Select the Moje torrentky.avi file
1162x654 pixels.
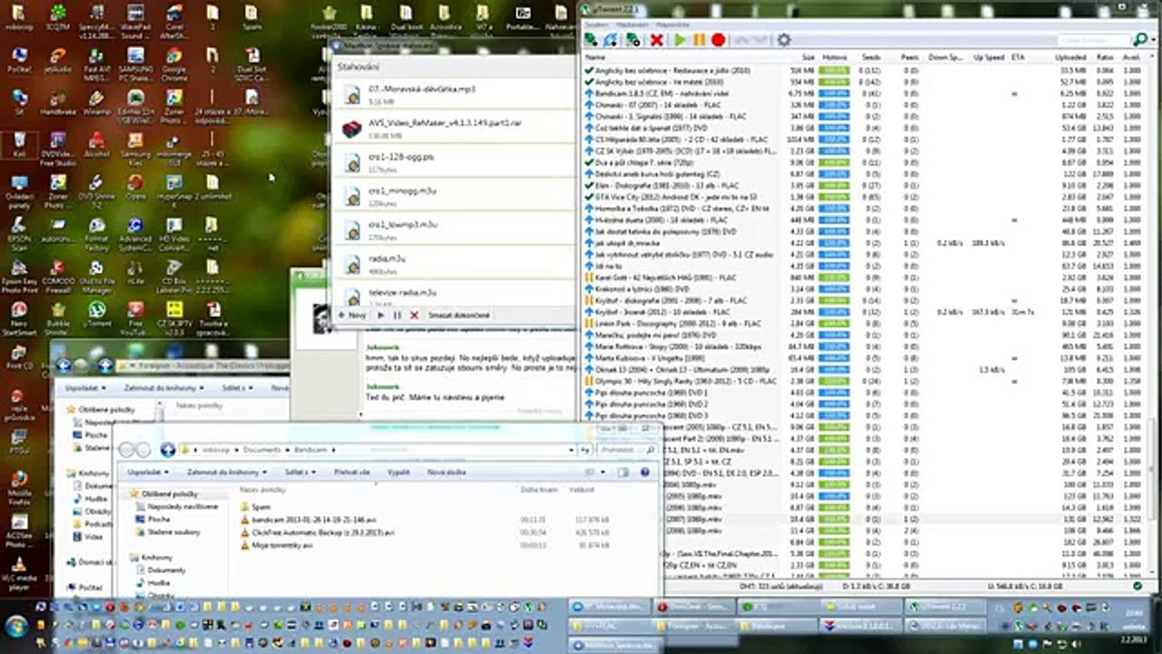coord(276,545)
